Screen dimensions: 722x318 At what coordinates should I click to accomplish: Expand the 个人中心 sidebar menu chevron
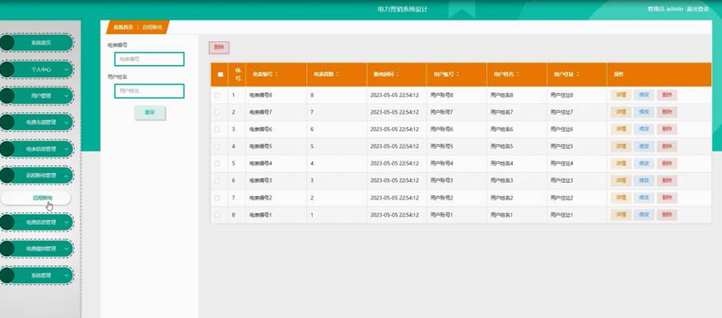pos(67,69)
